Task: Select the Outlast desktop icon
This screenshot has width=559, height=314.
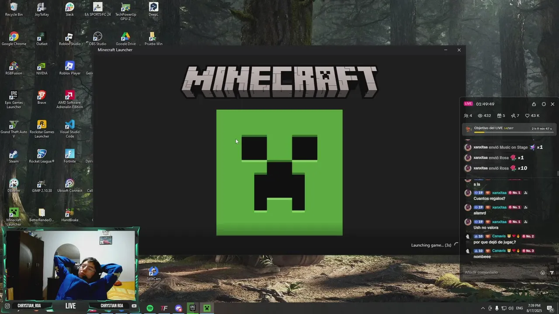Action: coord(41,38)
